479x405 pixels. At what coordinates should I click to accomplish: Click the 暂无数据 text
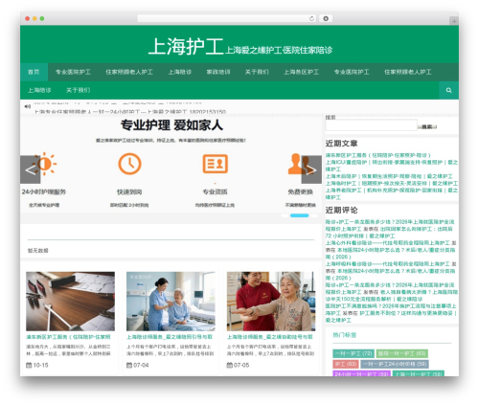pos(38,251)
